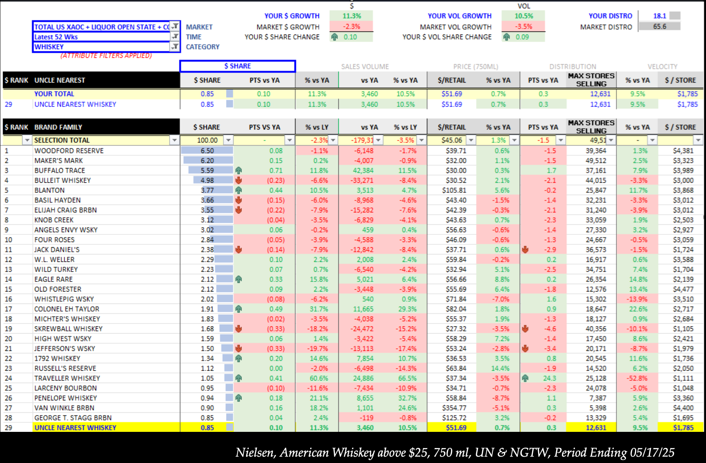
Task: Click the green distribution up arrow beside TRAVELLER 24.3
Action: pyautogui.click(x=525, y=378)
